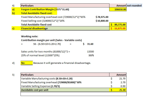Click 'Total Avoidable fixed cost:' heading

coord(37,13)
